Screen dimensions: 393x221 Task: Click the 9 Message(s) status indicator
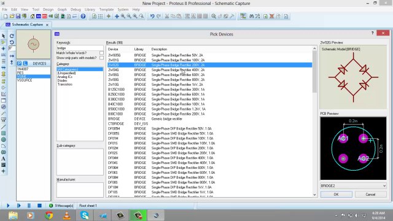pyautogui.click(x=61, y=206)
